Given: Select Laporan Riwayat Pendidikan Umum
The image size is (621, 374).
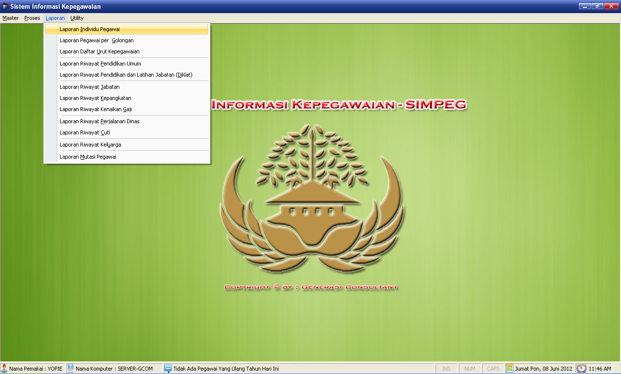Looking at the screenshot, I should pos(100,64).
